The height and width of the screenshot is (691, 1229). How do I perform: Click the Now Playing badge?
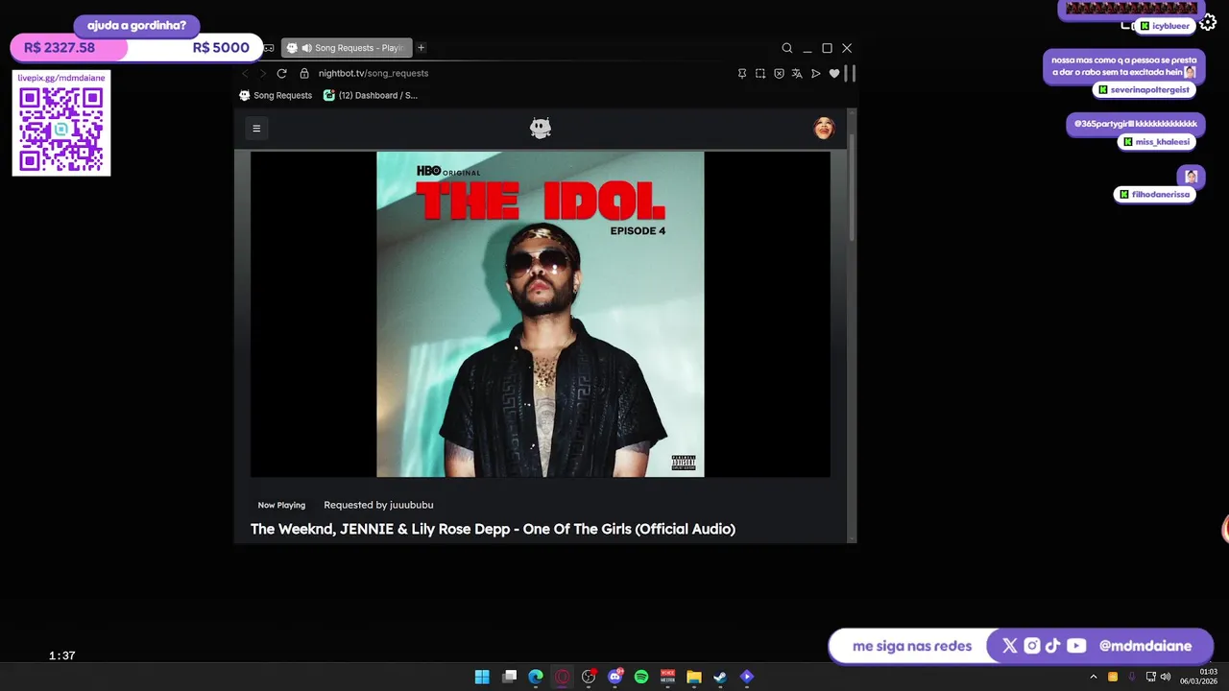pyautogui.click(x=281, y=505)
